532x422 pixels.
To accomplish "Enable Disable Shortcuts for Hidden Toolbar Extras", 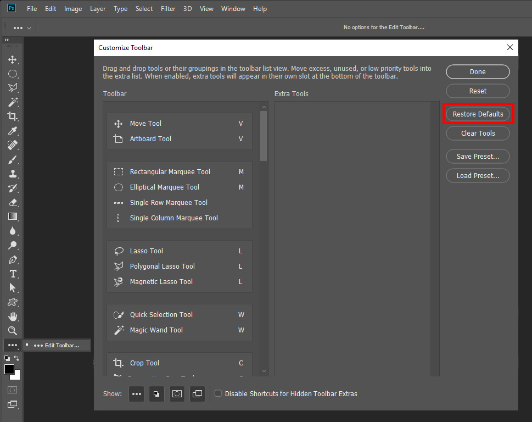I will 218,393.
